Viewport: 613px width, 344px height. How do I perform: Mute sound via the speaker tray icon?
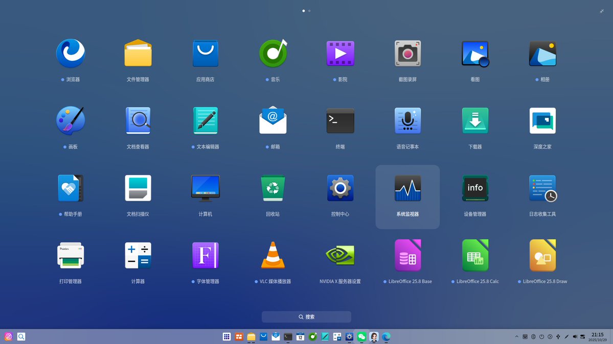[575, 336]
